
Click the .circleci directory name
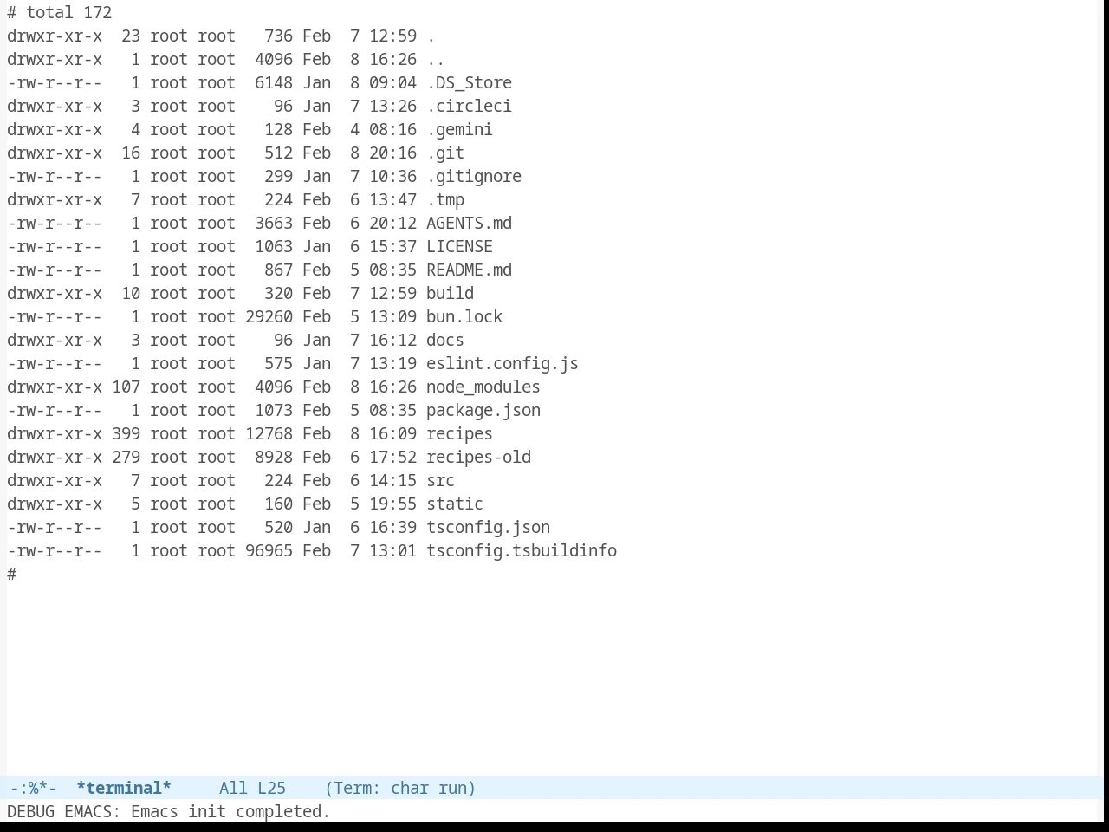(x=469, y=106)
